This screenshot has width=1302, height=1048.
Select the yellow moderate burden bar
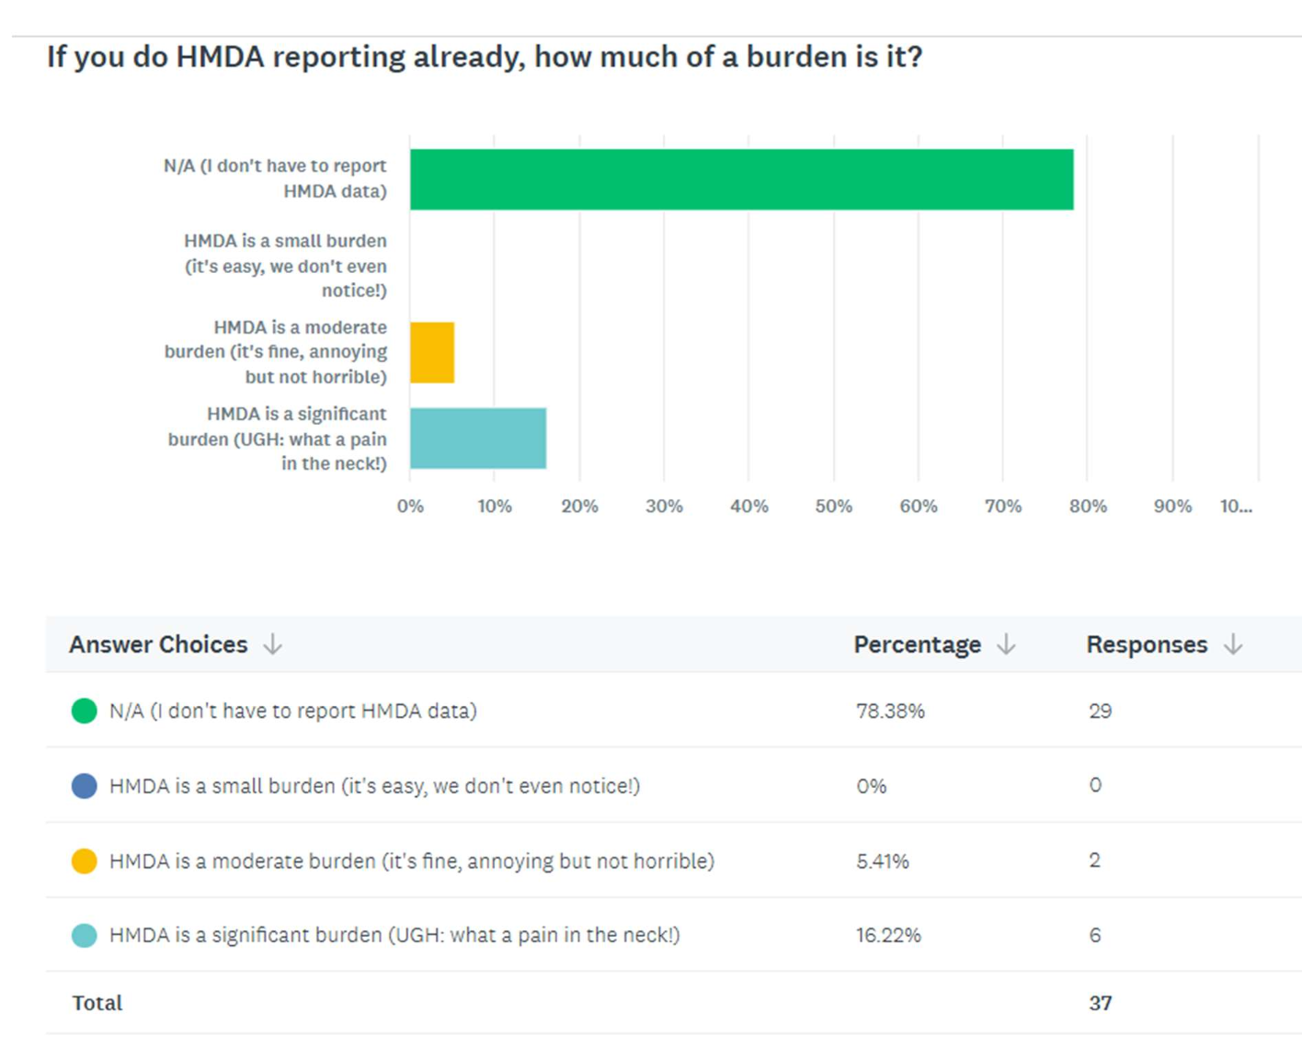[432, 352]
